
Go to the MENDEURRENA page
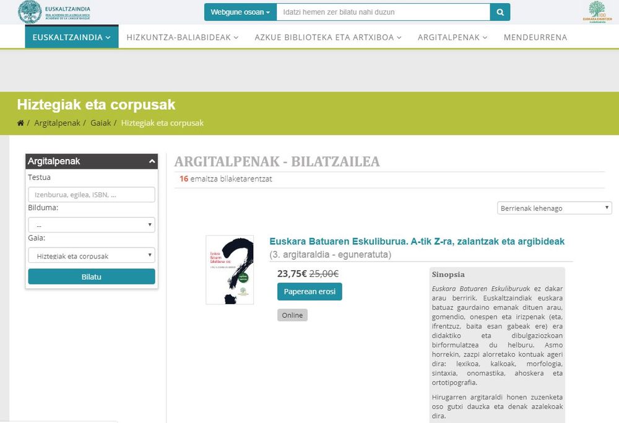click(535, 37)
